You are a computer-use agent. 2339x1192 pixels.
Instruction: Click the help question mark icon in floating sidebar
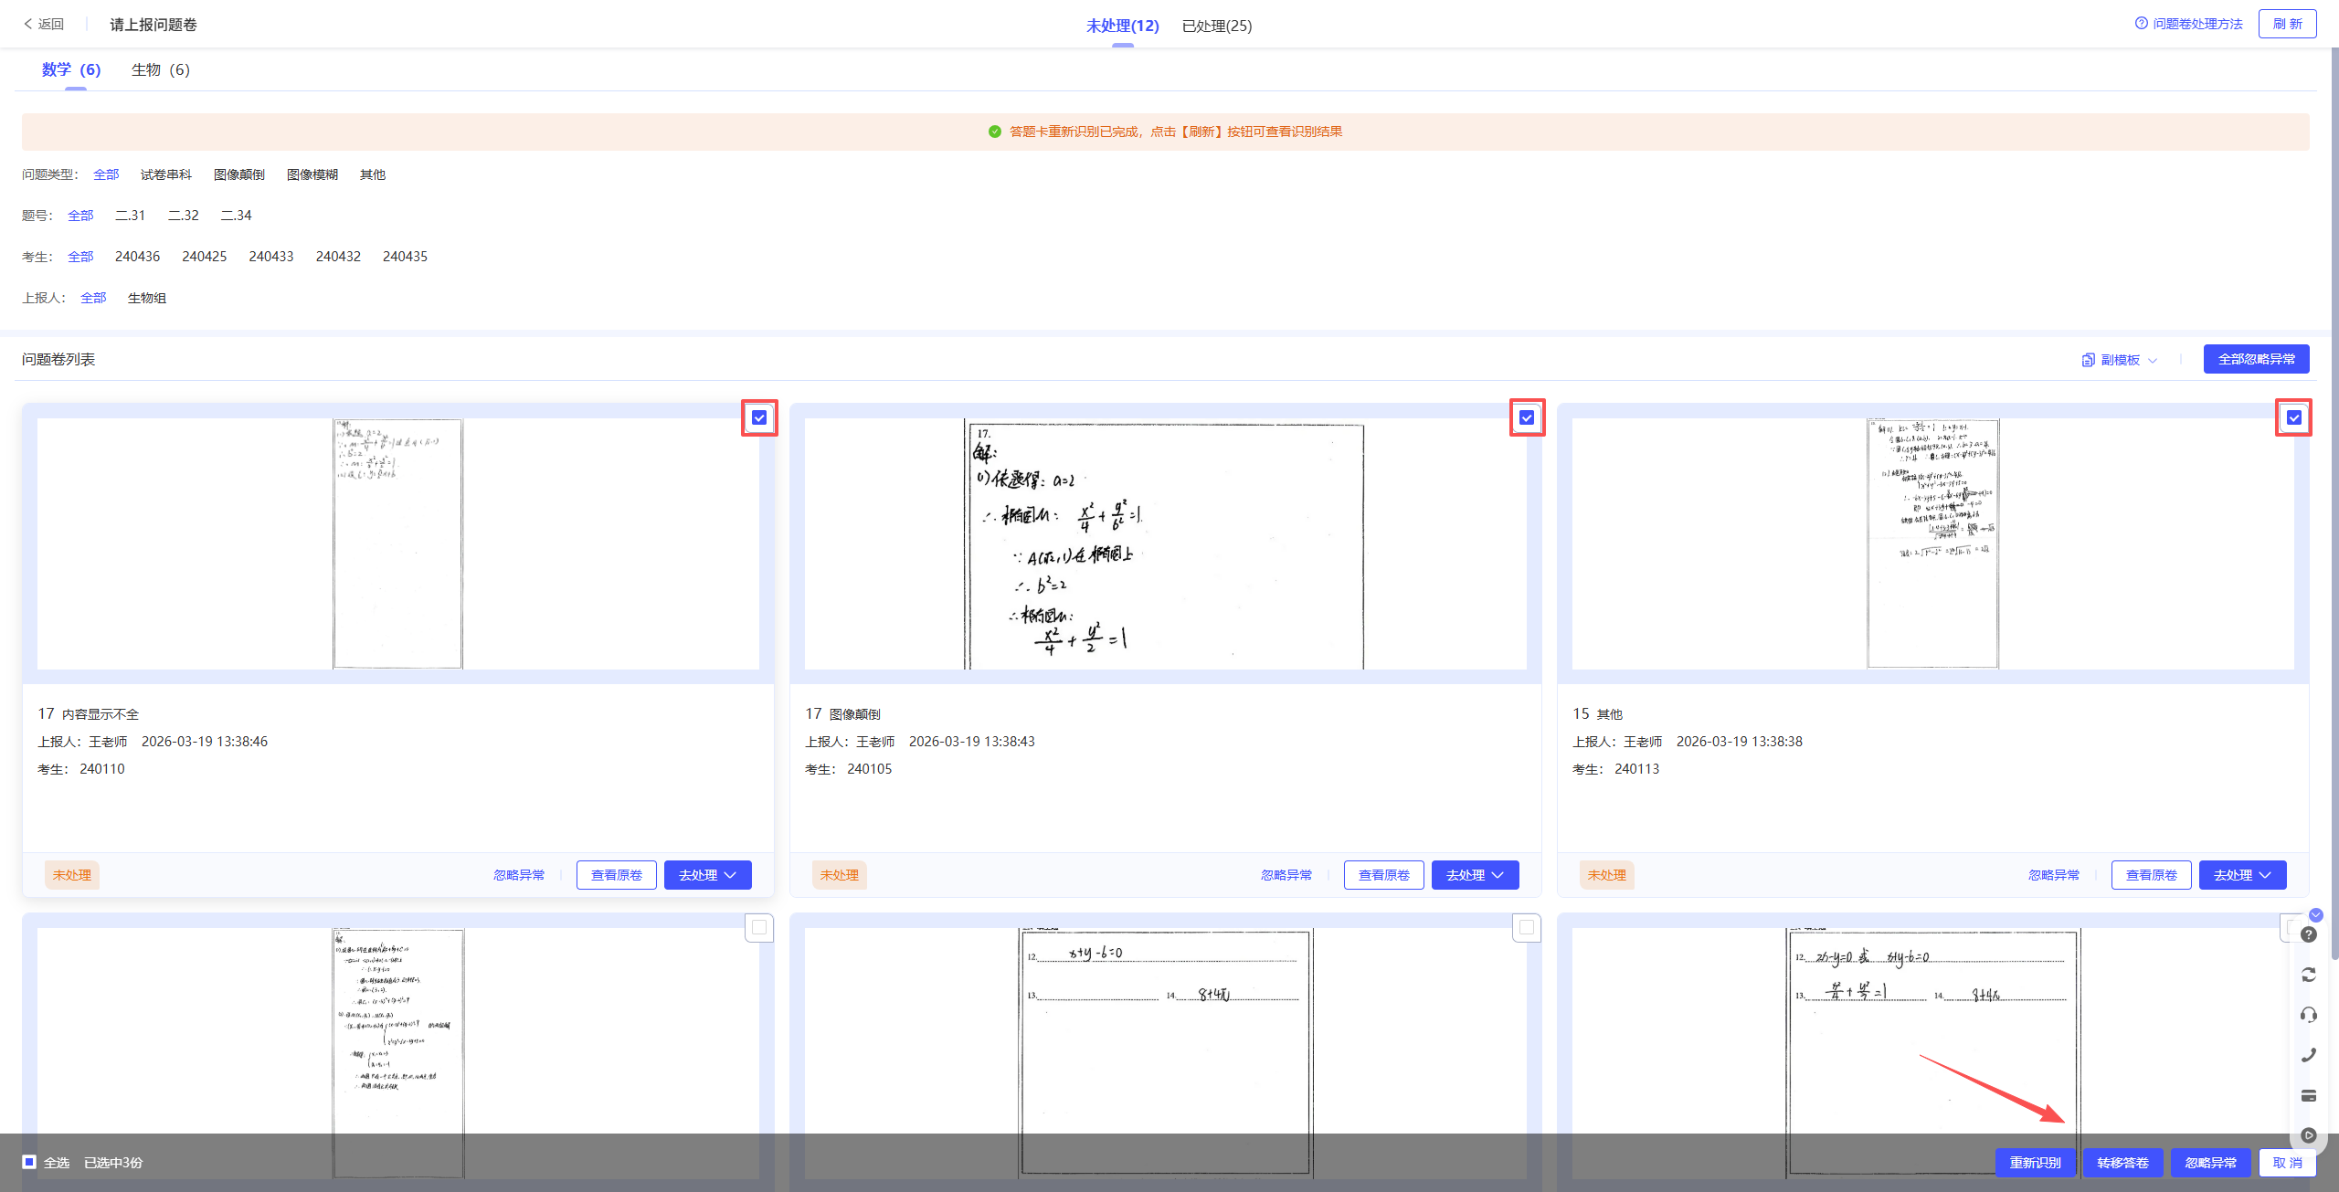click(x=2309, y=934)
